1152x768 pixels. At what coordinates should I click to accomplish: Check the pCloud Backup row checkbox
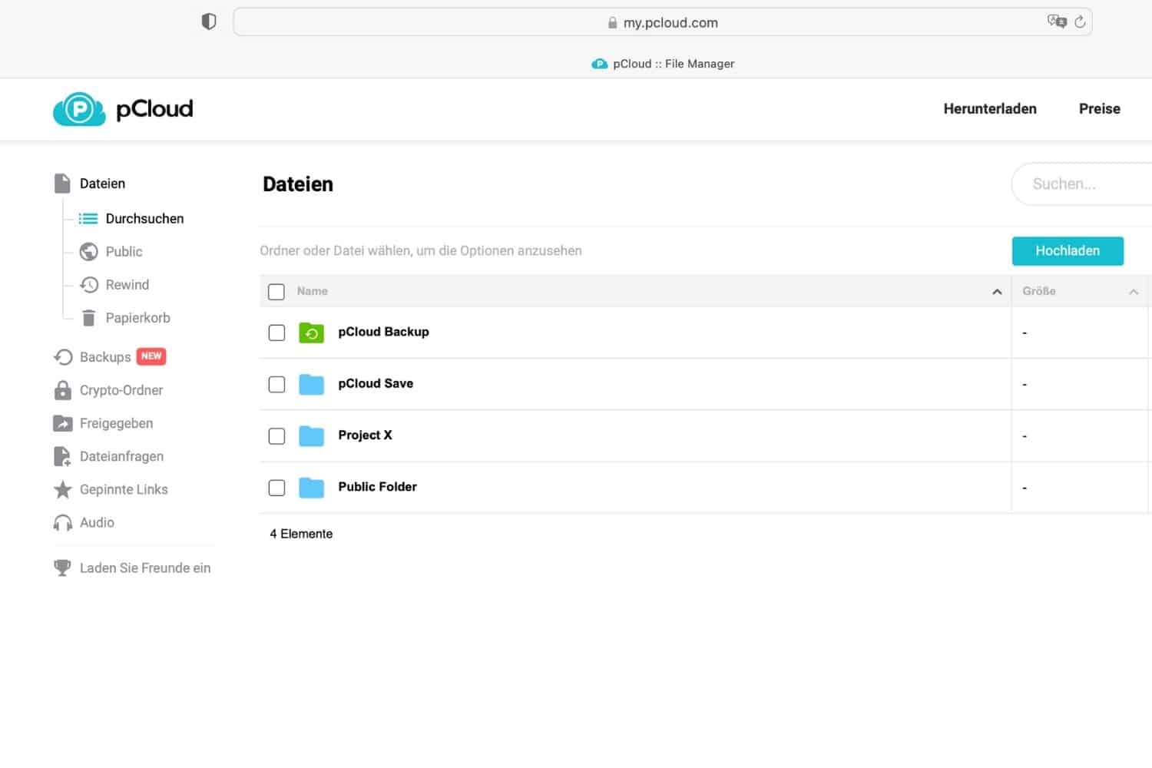(276, 333)
